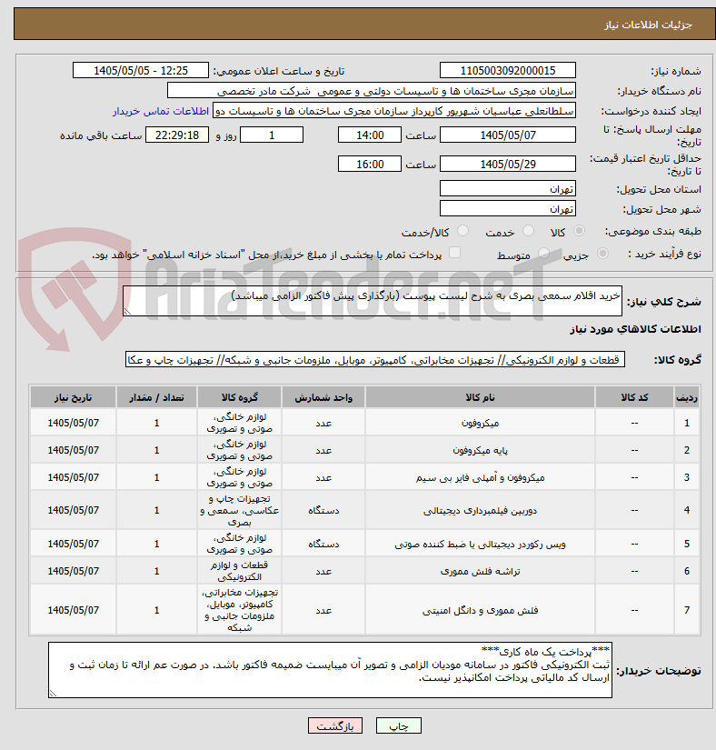
Task: Click the بازگشت button
Action: tap(335, 725)
